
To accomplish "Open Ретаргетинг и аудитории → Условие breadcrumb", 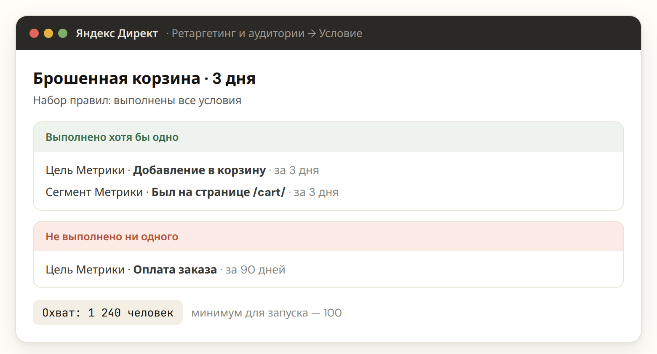I will (267, 33).
